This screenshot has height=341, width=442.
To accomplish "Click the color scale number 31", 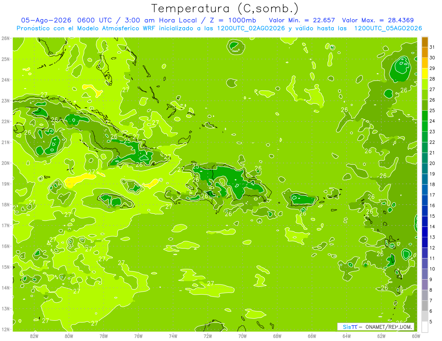I will point(432,47).
